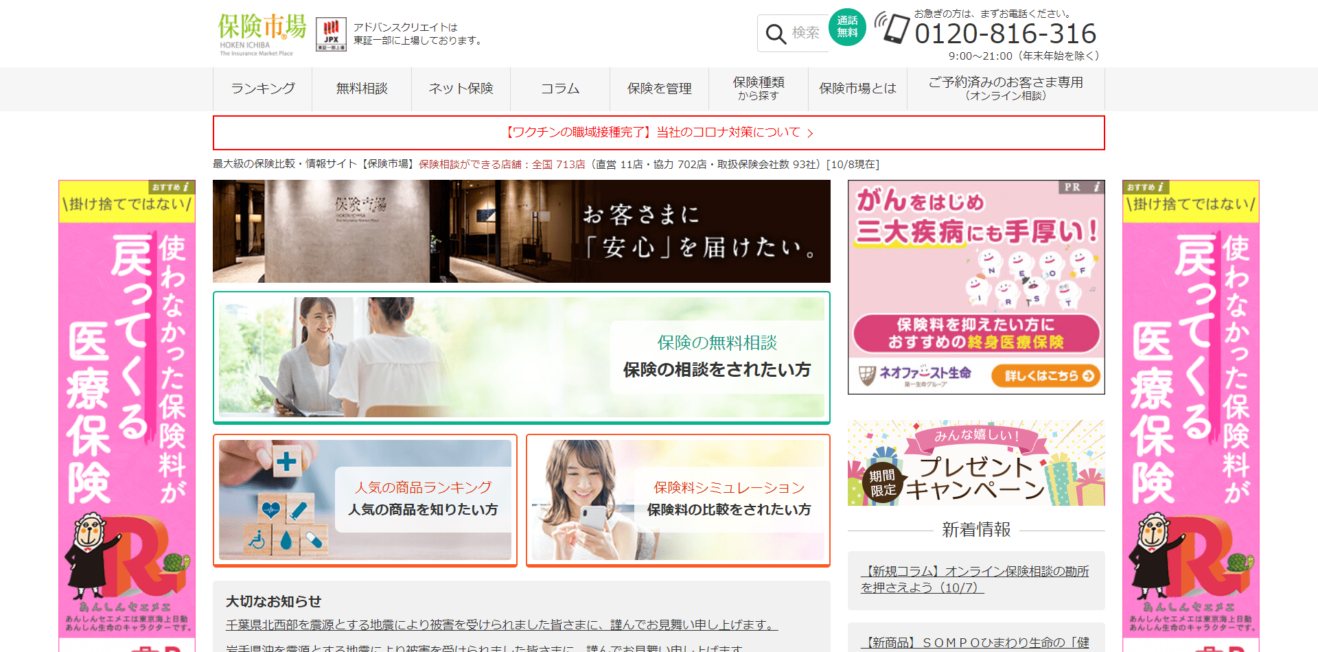The height and width of the screenshot is (652, 1318).
Task: Open the 保険を管理 menu
Action: coord(659,89)
